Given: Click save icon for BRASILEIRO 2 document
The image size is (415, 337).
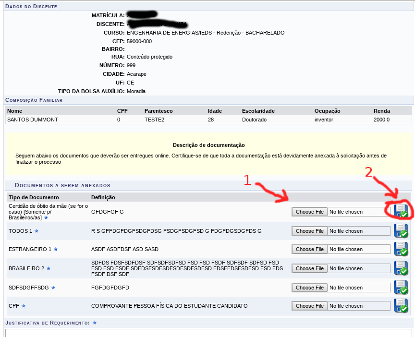Looking at the screenshot, I should point(401,268).
